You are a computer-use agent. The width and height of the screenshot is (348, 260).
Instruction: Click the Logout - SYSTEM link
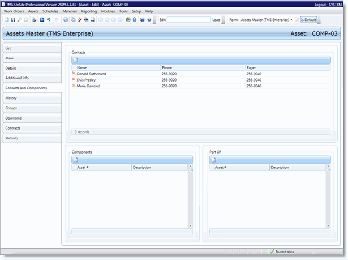pos(328,5)
